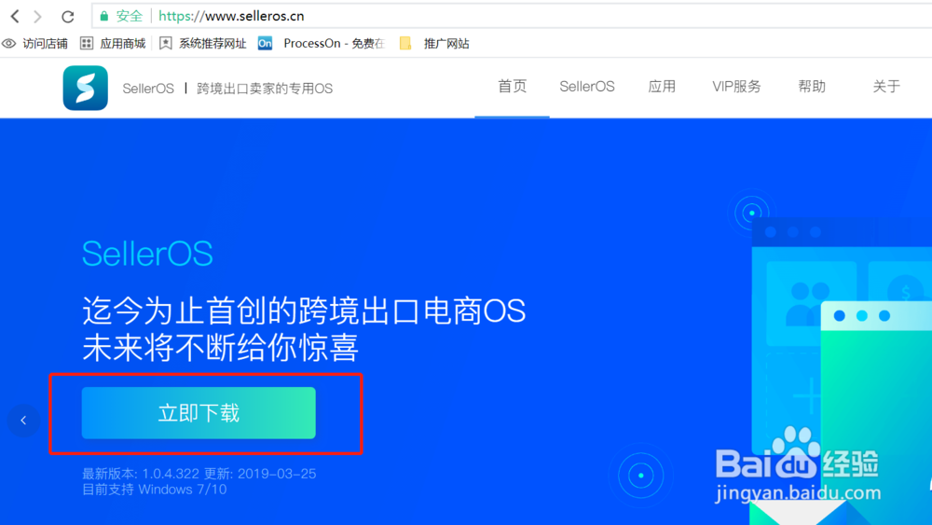
Task: Click the large SellerOS banner heading
Action: click(147, 254)
